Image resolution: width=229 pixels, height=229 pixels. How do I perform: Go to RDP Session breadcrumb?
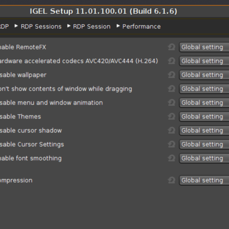(92, 27)
